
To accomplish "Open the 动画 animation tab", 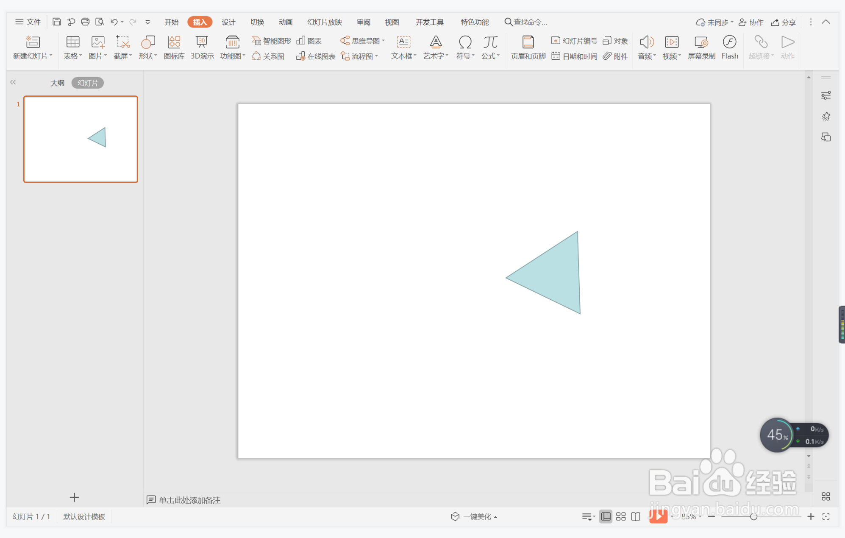I will (285, 22).
